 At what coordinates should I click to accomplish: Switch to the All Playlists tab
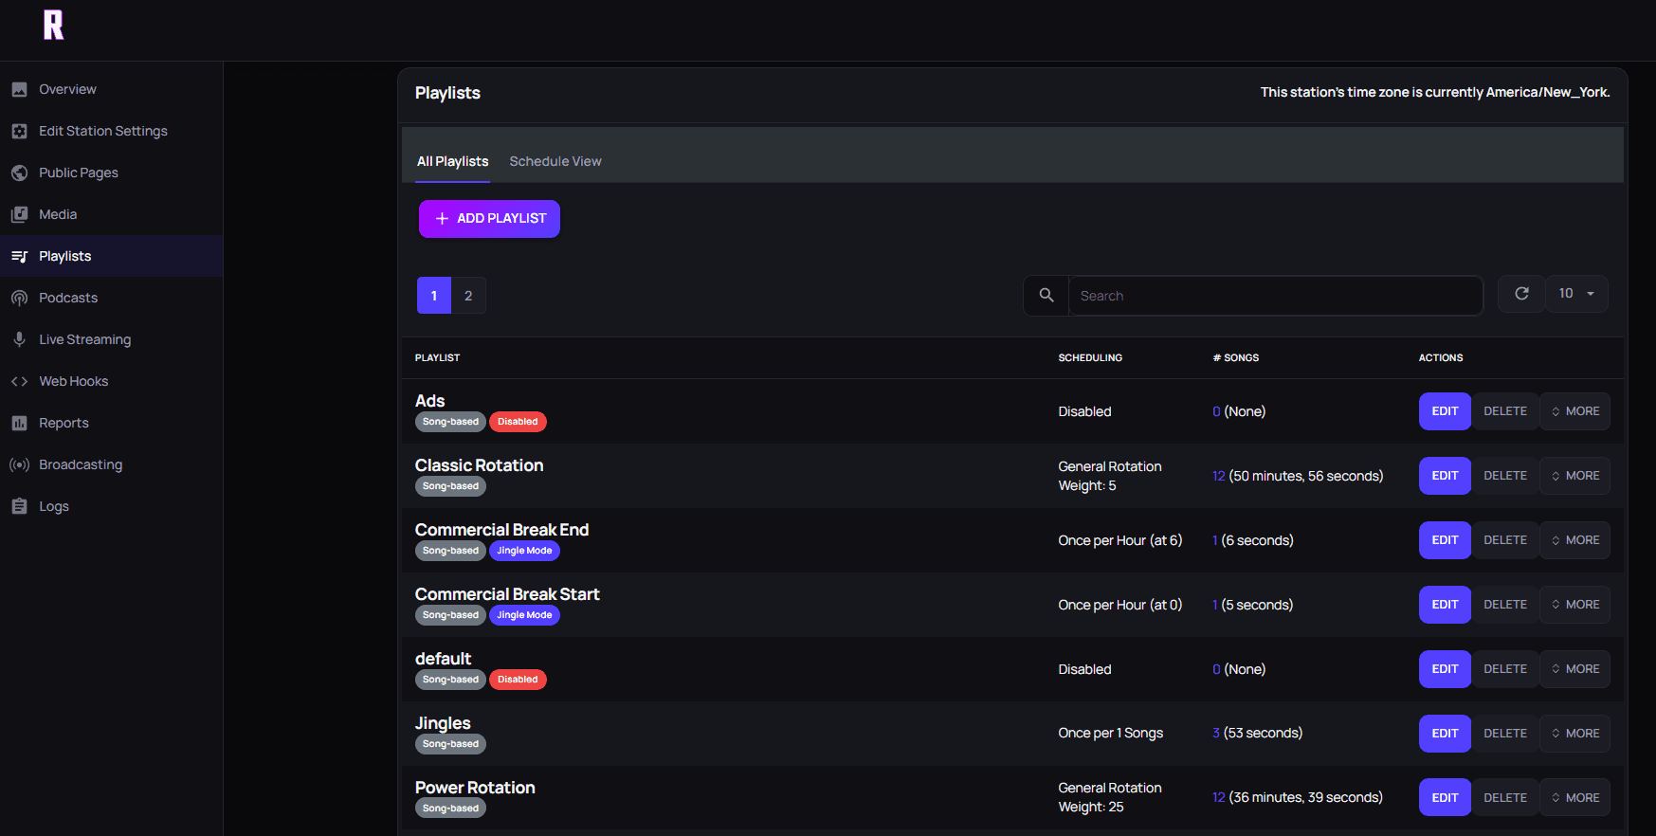[x=453, y=161]
